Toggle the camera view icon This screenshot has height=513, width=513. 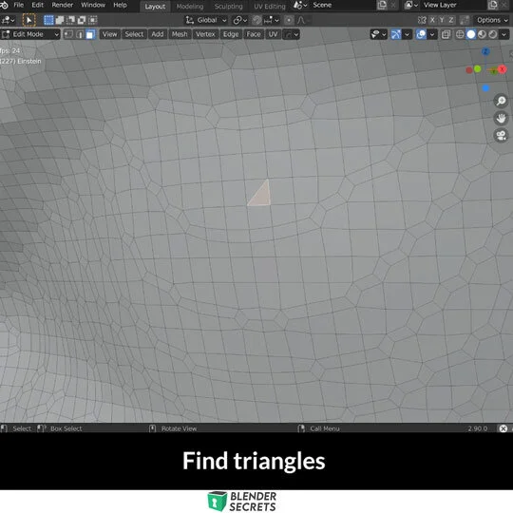click(x=501, y=136)
